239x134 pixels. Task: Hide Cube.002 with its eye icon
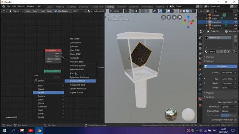(x=236, y=26)
